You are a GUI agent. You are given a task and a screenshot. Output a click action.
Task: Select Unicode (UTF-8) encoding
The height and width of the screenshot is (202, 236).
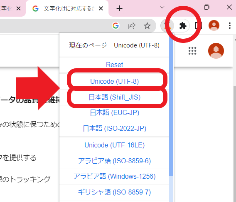coord(115,81)
